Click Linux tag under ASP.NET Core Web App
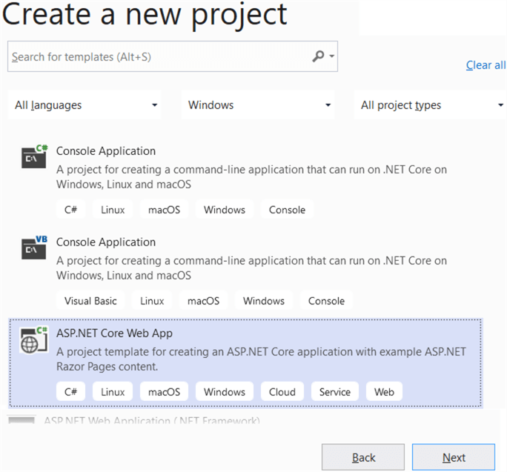Image resolution: width=507 pixels, height=472 pixels. point(113,392)
